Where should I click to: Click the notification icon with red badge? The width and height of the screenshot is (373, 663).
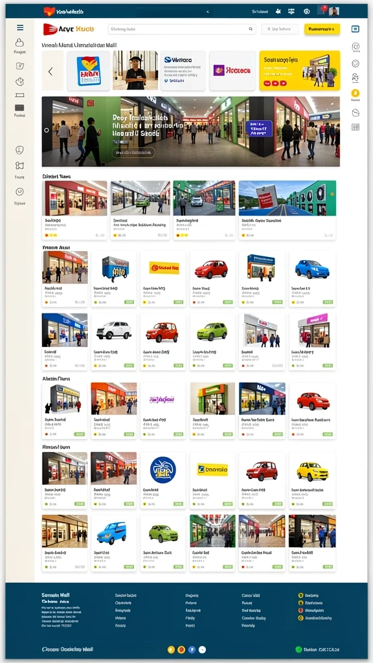pyautogui.click(x=323, y=10)
